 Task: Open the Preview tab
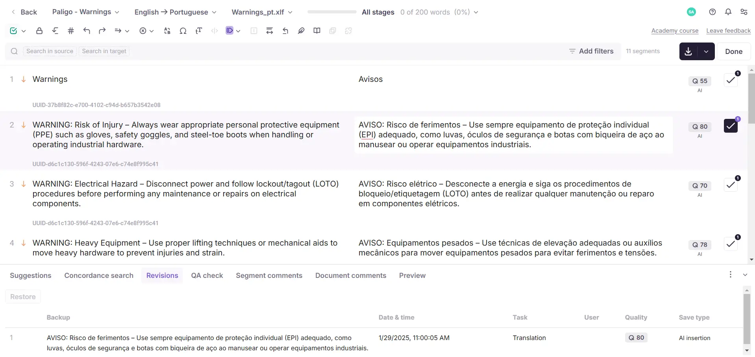coord(412,276)
